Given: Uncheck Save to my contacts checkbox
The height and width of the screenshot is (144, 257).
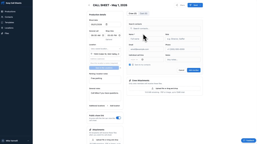Looking at the screenshot, I should [x=130, y=65].
